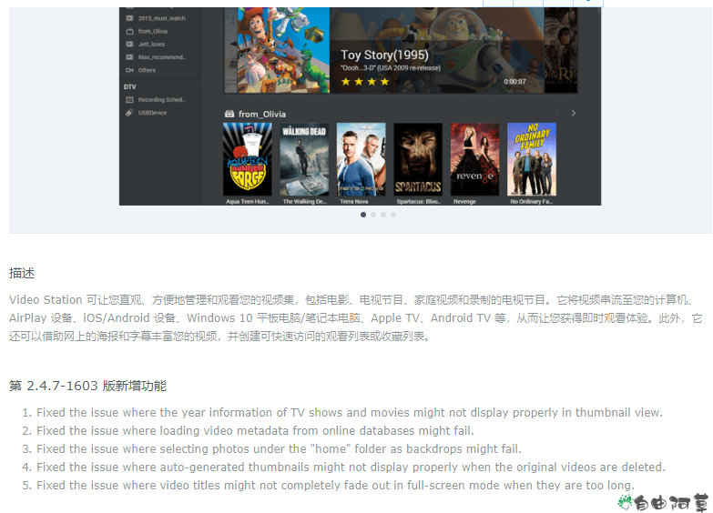Open the No Ordinary Family poster
Screen dimensions: 713x513
tap(532, 159)
